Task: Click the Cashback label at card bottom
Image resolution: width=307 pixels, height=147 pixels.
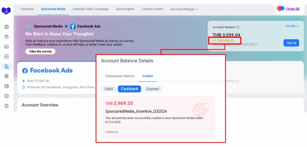Action: point(112,132)
